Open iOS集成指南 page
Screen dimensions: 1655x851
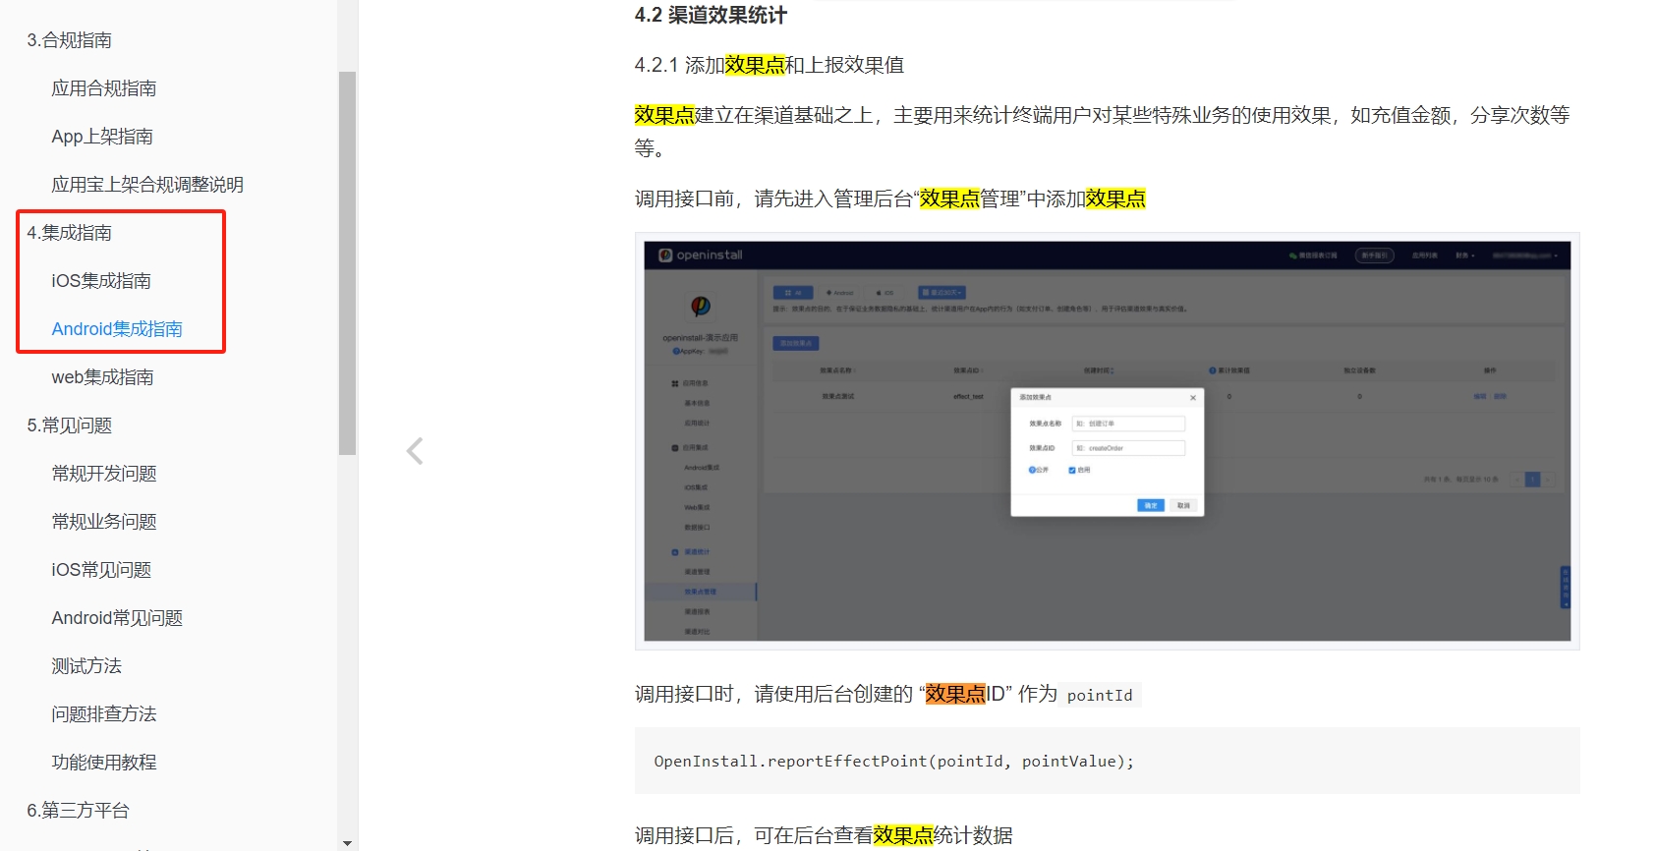click(101, 281)
